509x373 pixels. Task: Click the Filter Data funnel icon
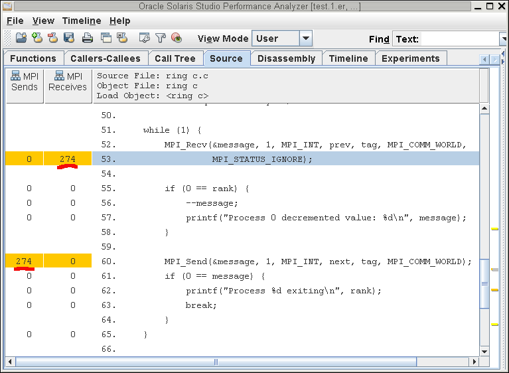(161, 38)
